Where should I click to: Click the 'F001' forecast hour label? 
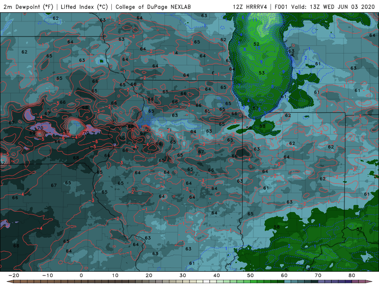(281, 7)
